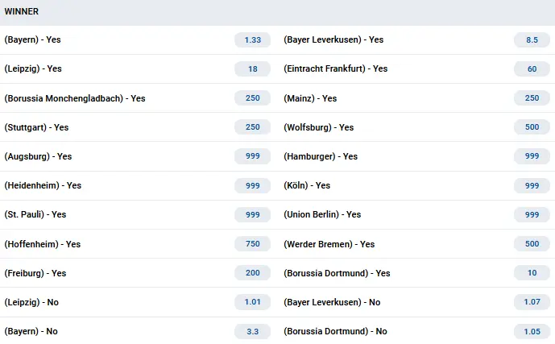Select Köln Yes odds 999
This screenshot has width=555, height=344.
[532, 186]
